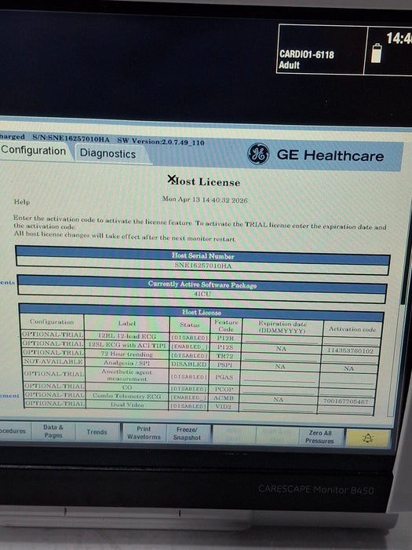Open the CARDIO1-6118 Adult patient box
Image resolution: width=412 pixels, height=550 pixels.
tap(320, 49)
